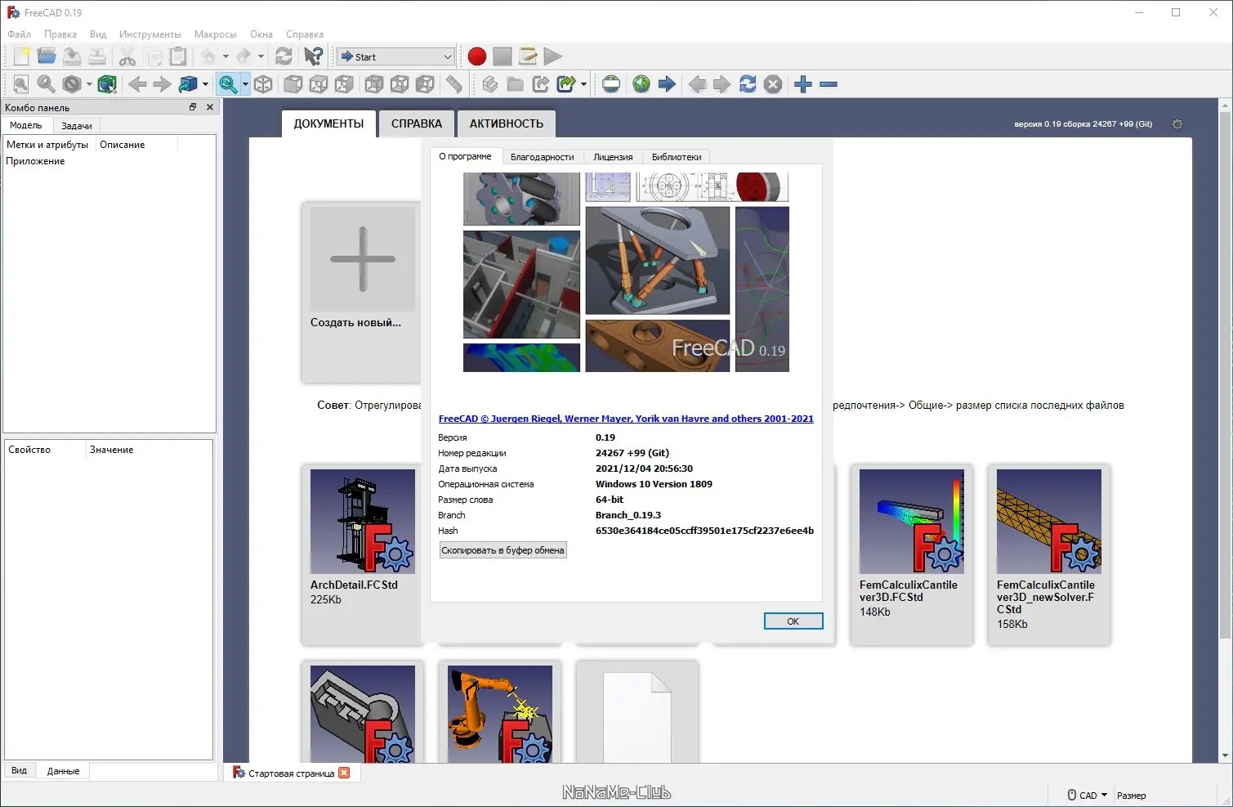Switch to the Лицензия tab
Viewport: 1233px width, 807px height.
(x=613, y=157)
